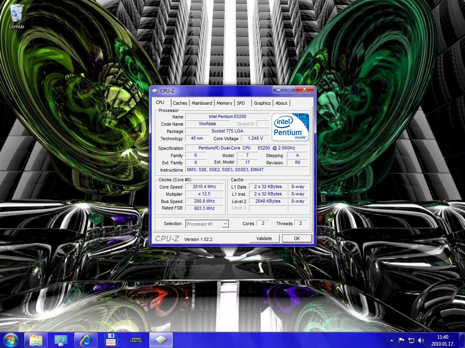465x348 pixels.
Task: Click the Rated FSB value 803.3 MHz
Action: pos(204,208)
